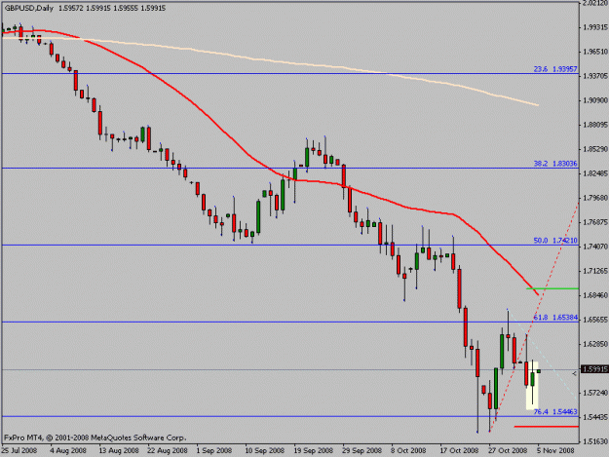Select the 50.0 Fibonacci level label 1.74210
The height and width of the screenshot is (457, 609).
point(555,241)
